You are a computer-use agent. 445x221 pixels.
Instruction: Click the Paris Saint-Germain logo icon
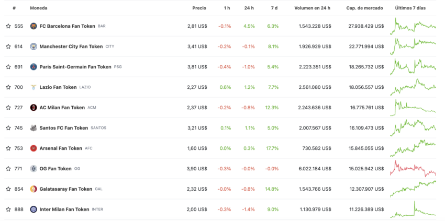34,67
